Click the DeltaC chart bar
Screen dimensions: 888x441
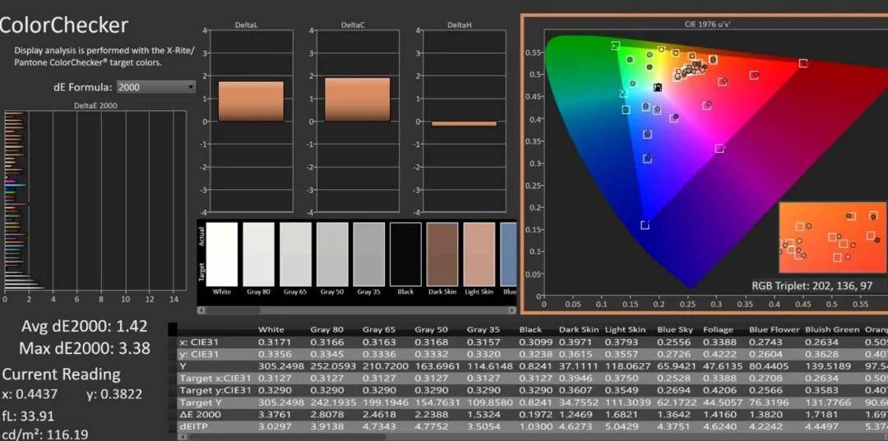pos(357,99)
